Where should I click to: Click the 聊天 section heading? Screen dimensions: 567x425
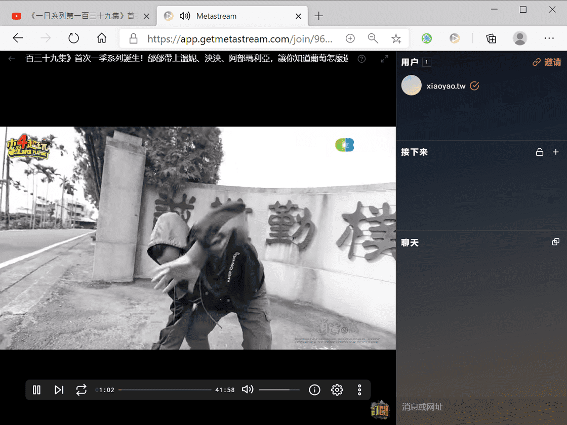coord(410,242)
